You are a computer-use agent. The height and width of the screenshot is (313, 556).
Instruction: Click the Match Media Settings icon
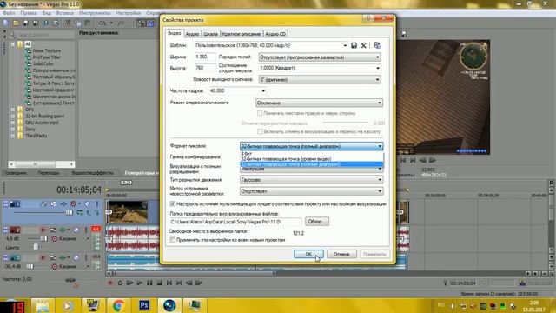(377, 45)
